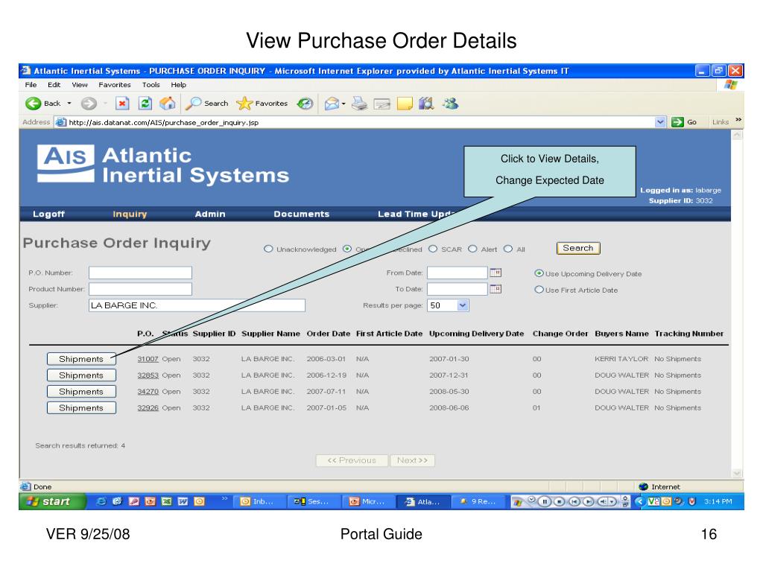Image resolution: width=763 pixels, height=572 pixels.
Task: Open Back button history dropdown arrow
Action: (69, 103)
